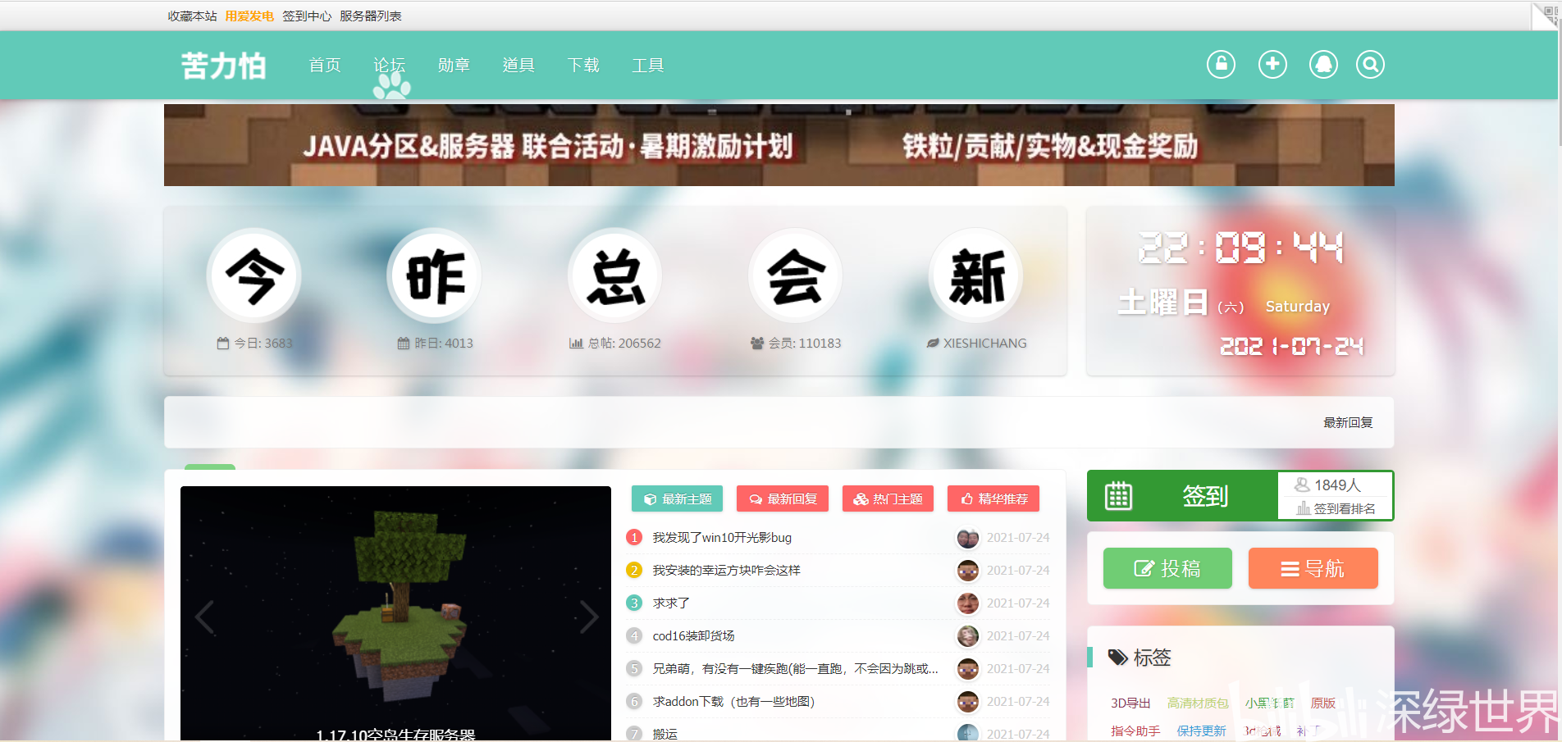Switch to 热门主题 tab
Screen dimensions: 1562x742
click(888, 498)
